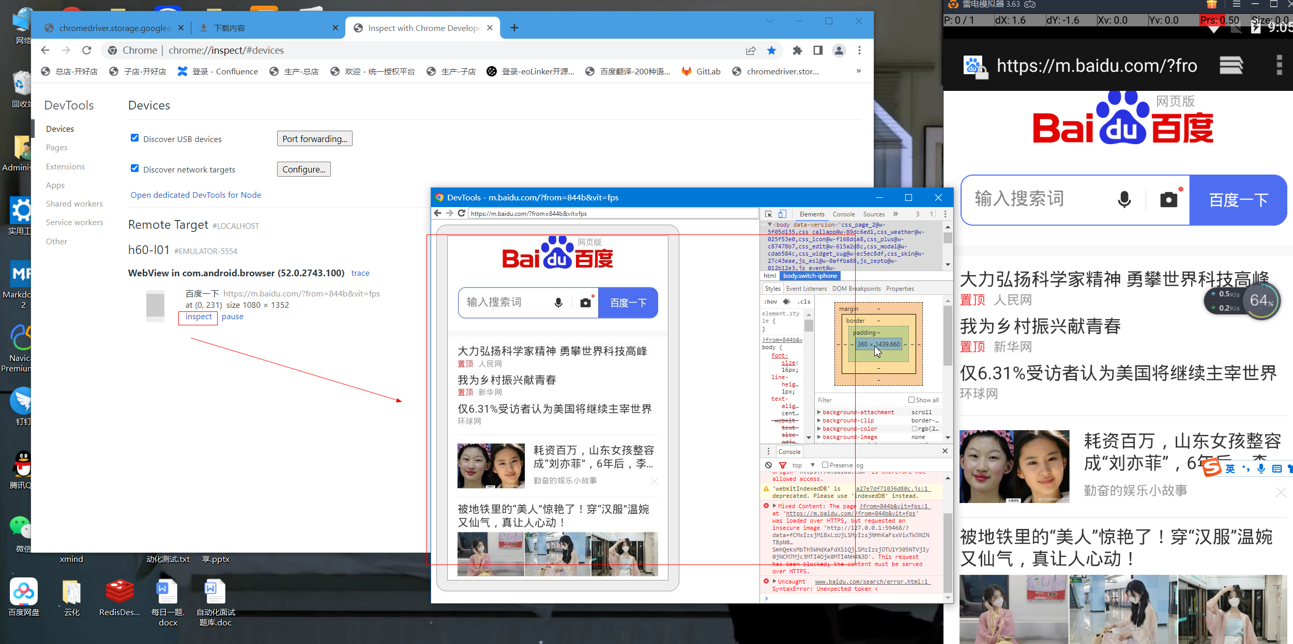Clear the console with the block icon

769,465
